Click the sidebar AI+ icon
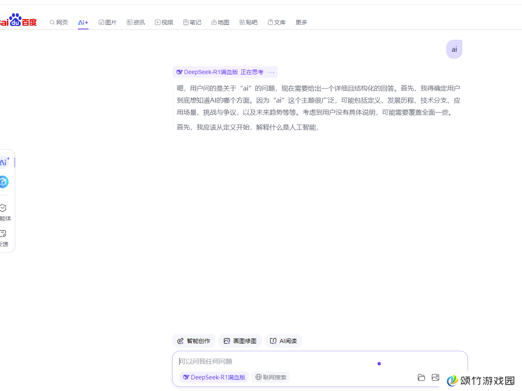The height and width of the screenshot is (391, 522). coord(4,162)
